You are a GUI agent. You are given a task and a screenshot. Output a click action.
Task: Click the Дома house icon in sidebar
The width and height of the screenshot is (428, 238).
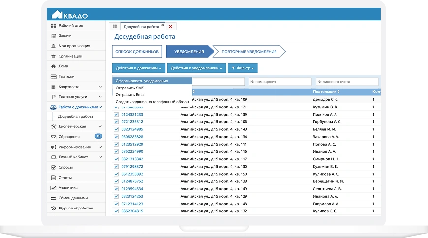54,66
